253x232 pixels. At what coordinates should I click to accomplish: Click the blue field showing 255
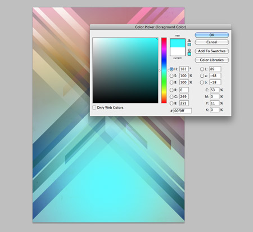184,103
